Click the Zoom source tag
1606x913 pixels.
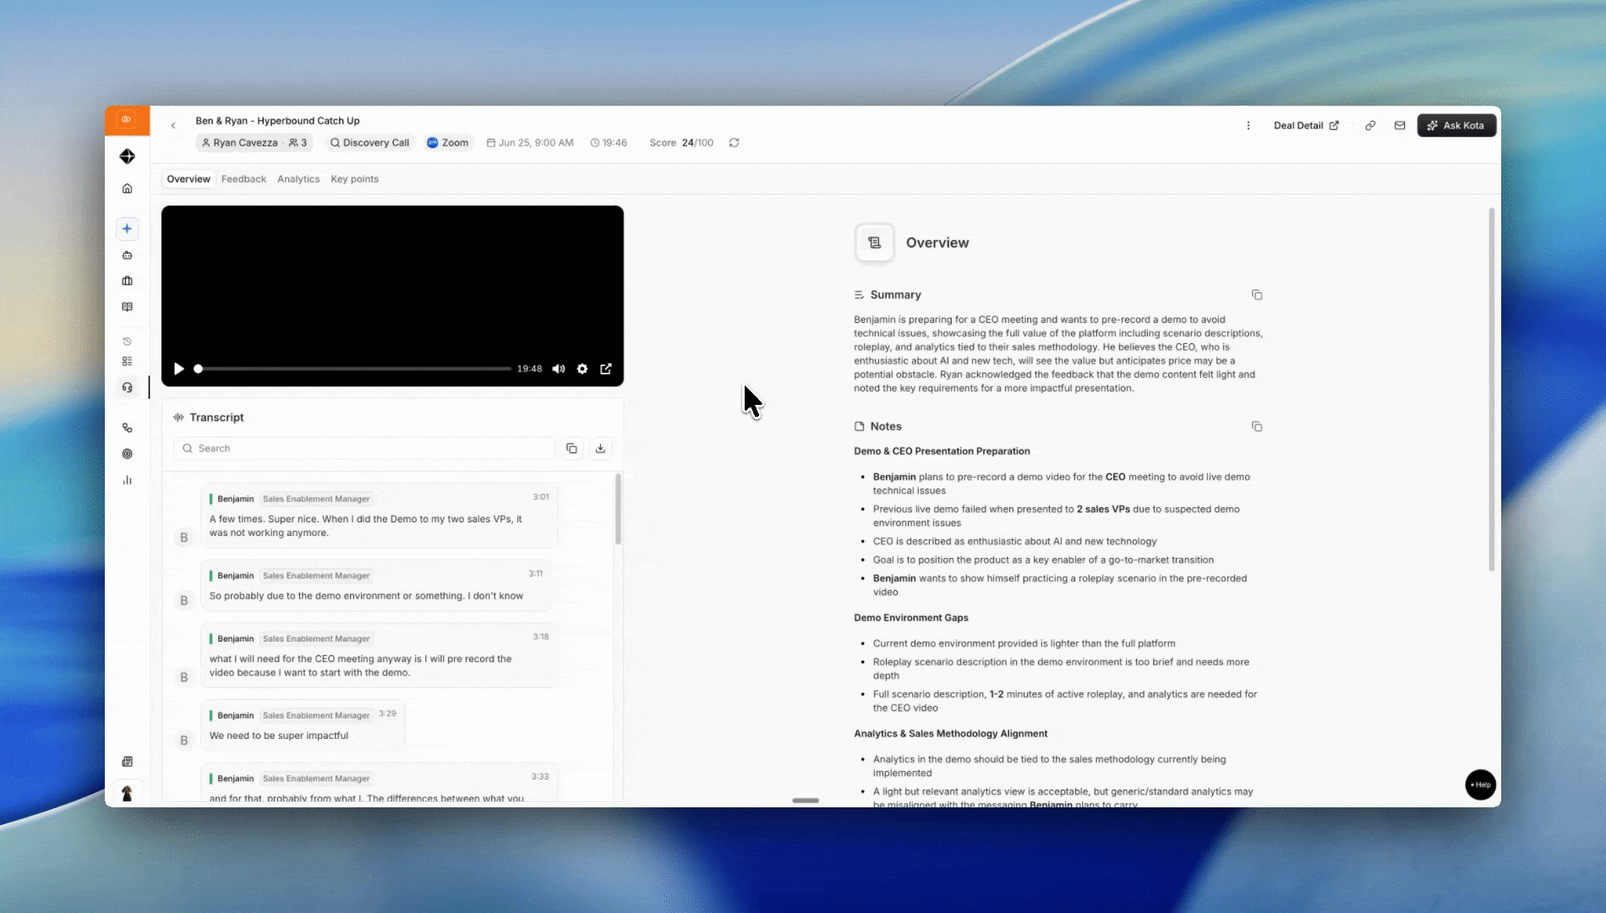click(448, 143)
